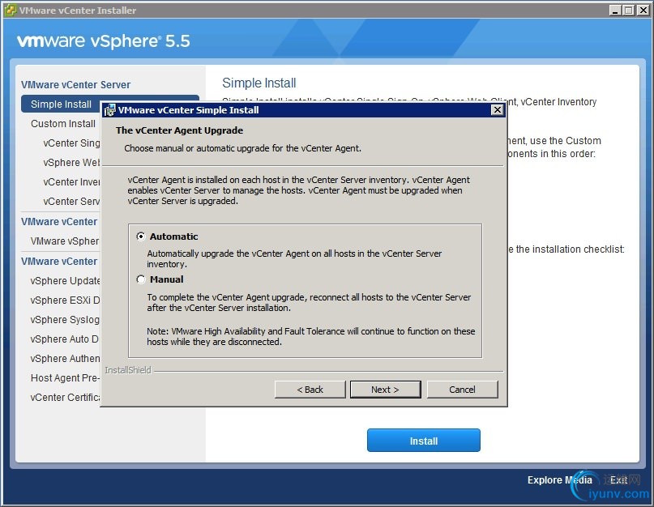Select vCenter Single Sign-On sidebar entry
This screenshot has height=507, width=654.
(71, 143)
